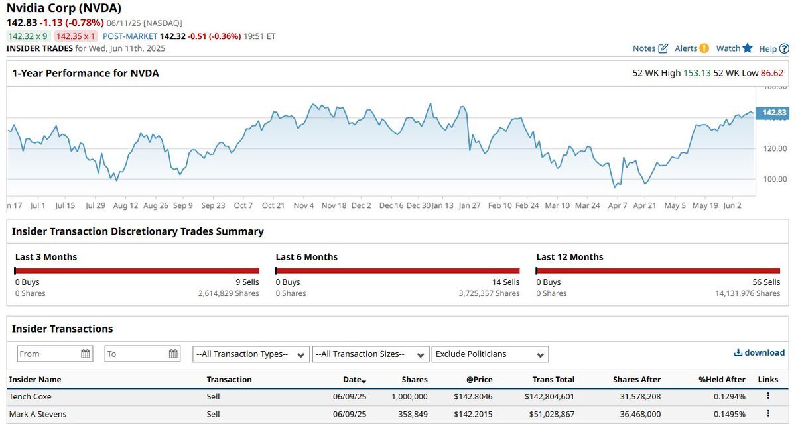
Task: Click the Watch star icon
Action: click(x=748, y=48)
